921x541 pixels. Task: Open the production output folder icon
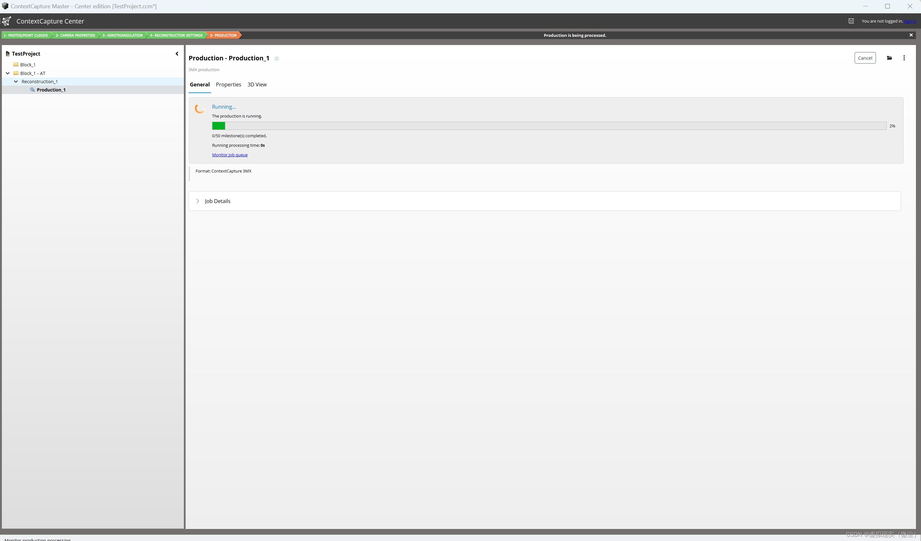(889, 58)
